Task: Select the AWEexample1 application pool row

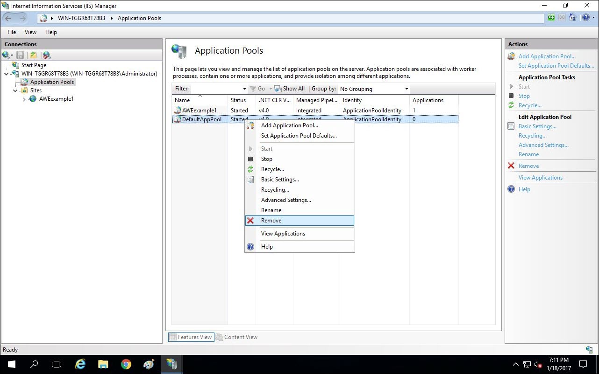Action: [x=315, y=111]
